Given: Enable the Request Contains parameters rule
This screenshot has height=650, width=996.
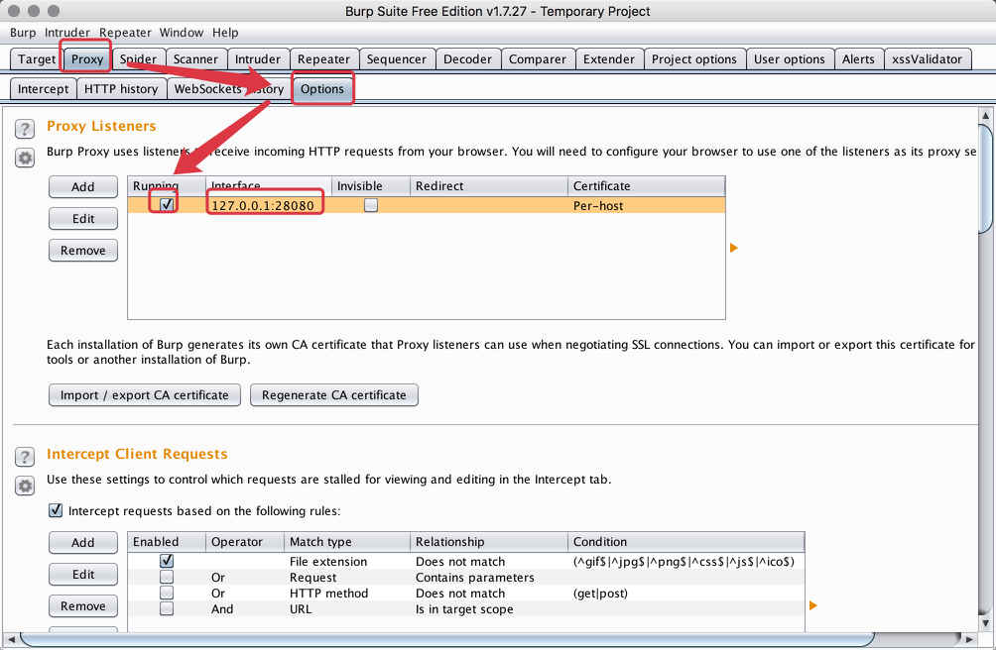Looking at the screenshot, I should coord(167,577).
